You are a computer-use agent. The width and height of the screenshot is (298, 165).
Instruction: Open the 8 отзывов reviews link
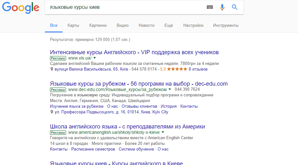198,69
